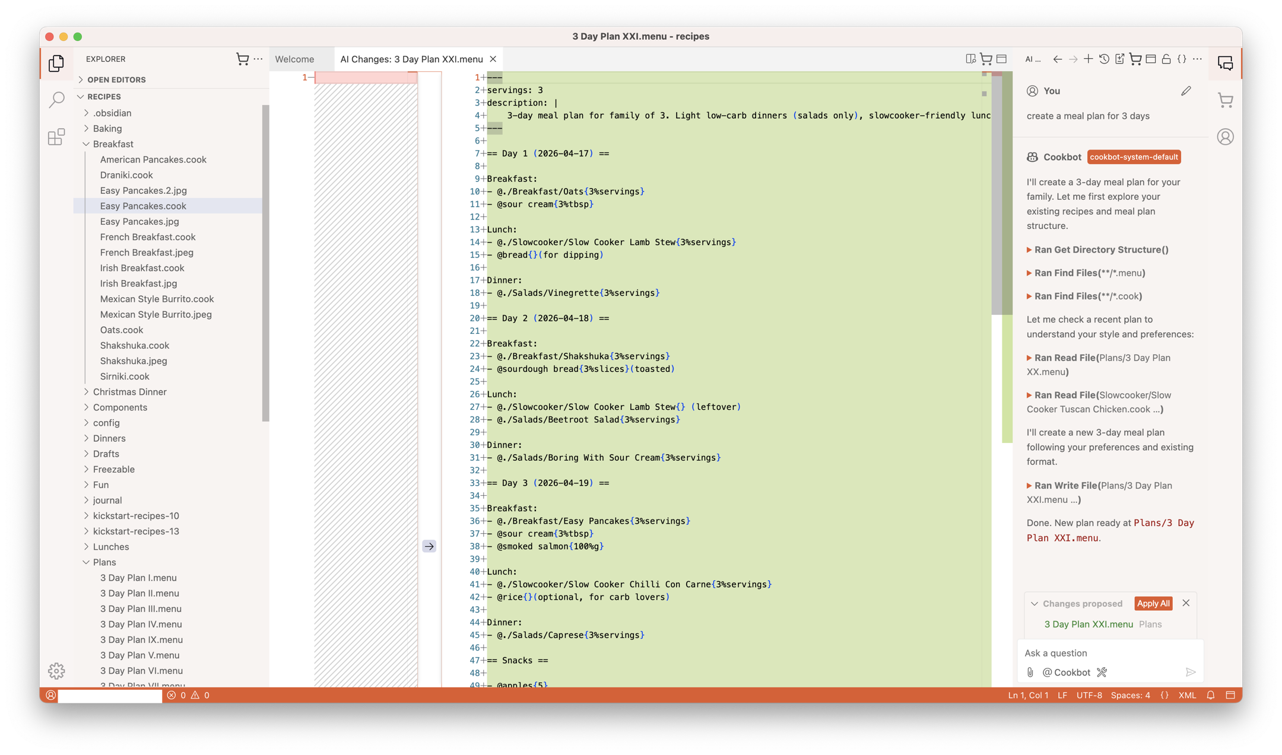Open the Explorer icon in the activity bar

point(56,63)
